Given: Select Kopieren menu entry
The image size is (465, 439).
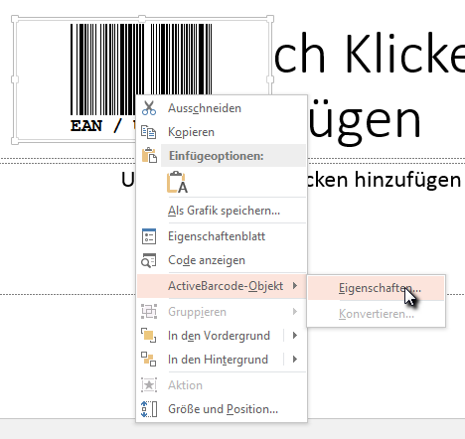Looking at the screenshot, I should click(x=222, y=132).
